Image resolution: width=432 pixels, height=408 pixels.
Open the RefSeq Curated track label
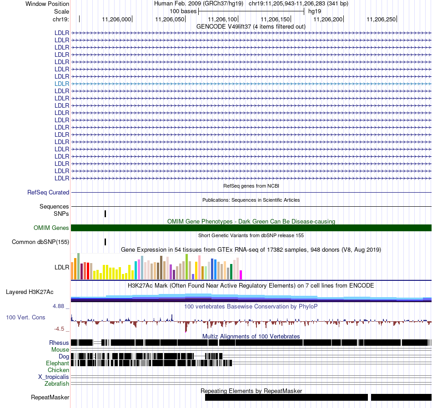(x=48, y=193)
